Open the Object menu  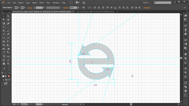pos(21,3)
